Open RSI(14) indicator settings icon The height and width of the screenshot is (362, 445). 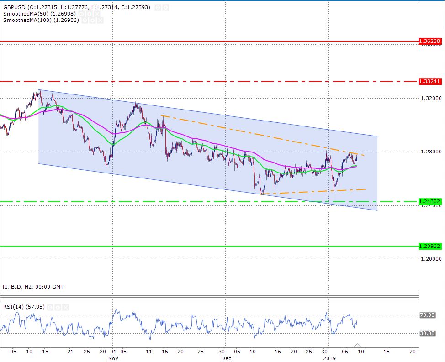coord(49,307)
